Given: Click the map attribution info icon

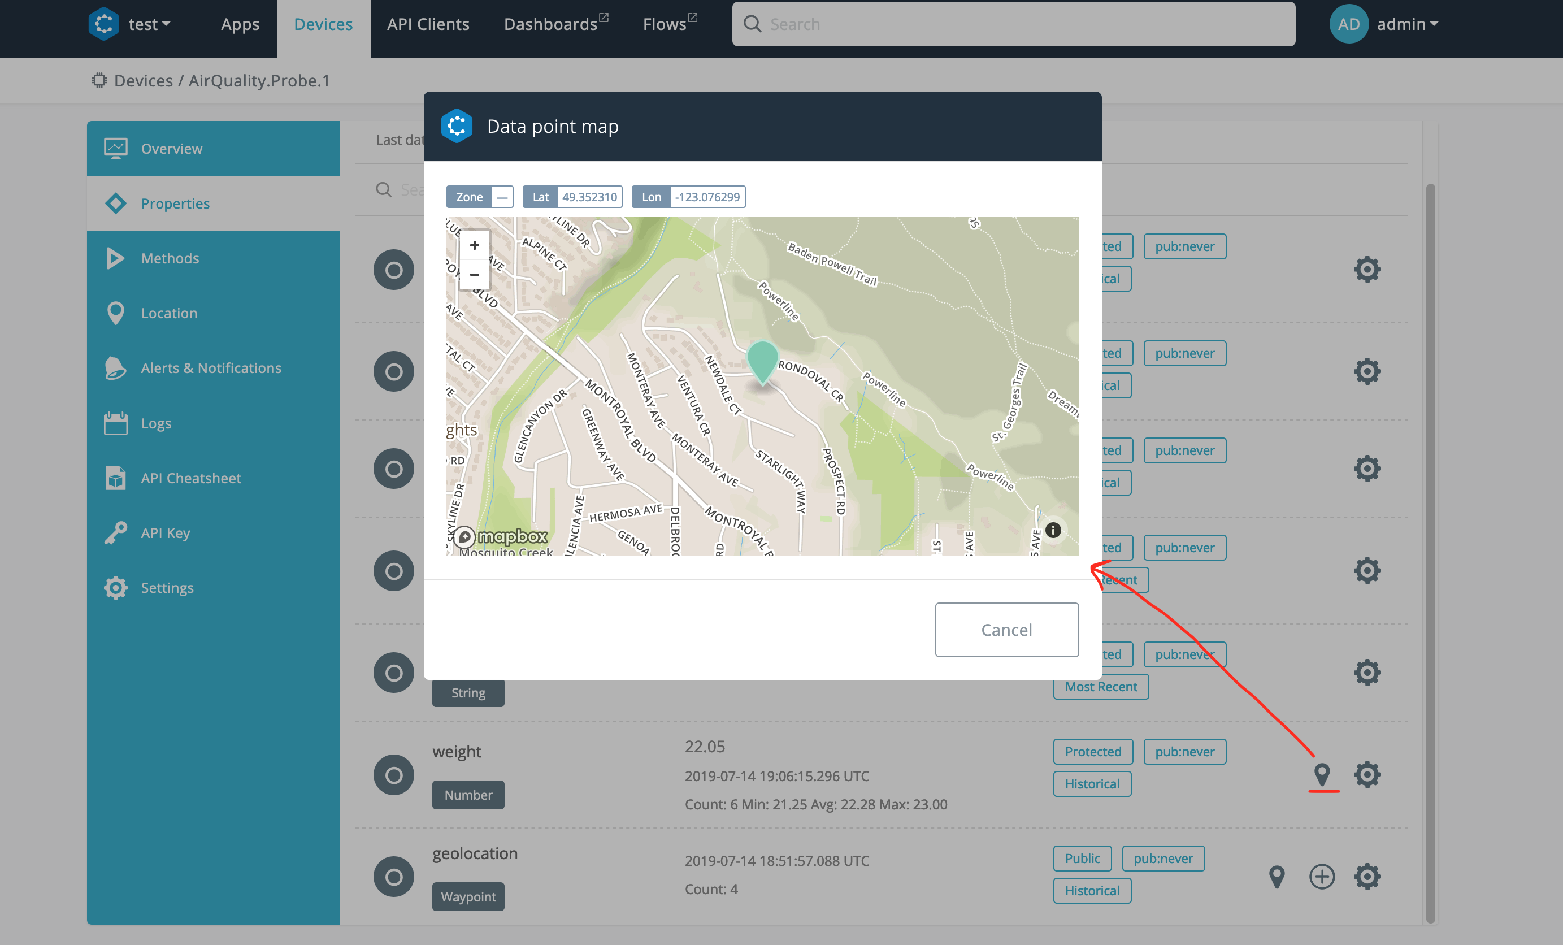Looking at the screenshot, I should (1053, 530).
